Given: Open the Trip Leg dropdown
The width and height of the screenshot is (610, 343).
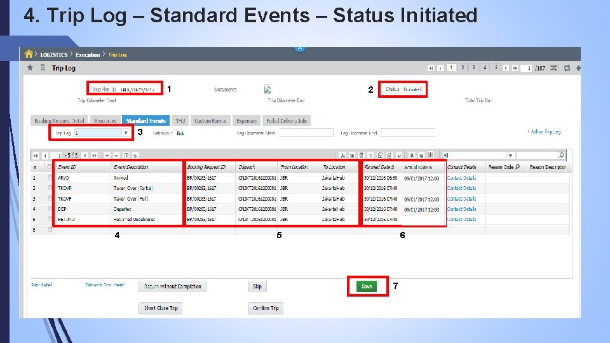Looking at the screenshot, I should [x=126, y=133].
